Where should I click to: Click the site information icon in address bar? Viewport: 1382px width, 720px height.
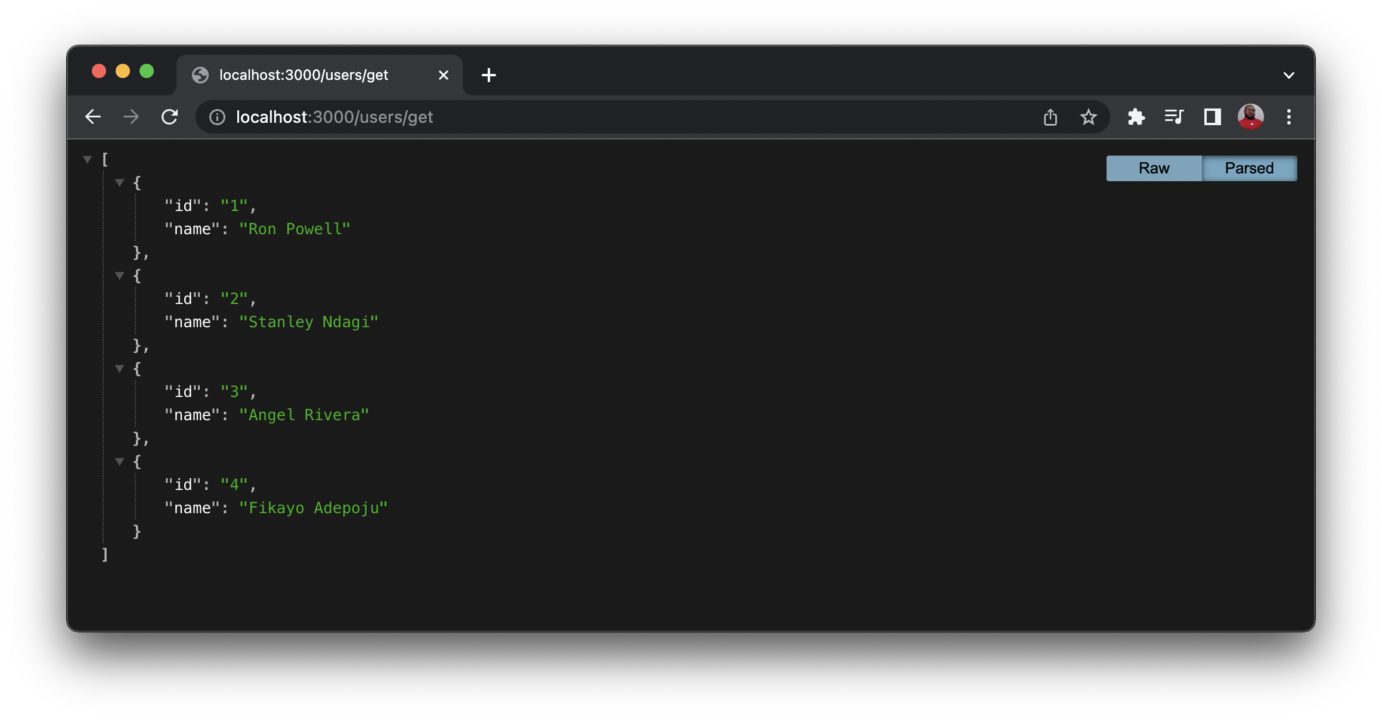pyautogui.click(x=217, y=117)
